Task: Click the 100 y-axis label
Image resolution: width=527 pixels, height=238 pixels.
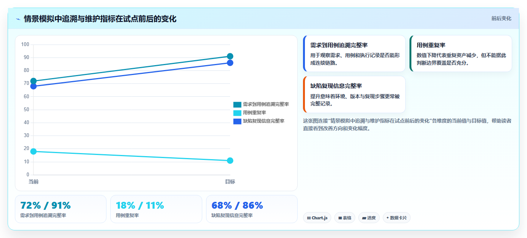Action: point(25,45)
